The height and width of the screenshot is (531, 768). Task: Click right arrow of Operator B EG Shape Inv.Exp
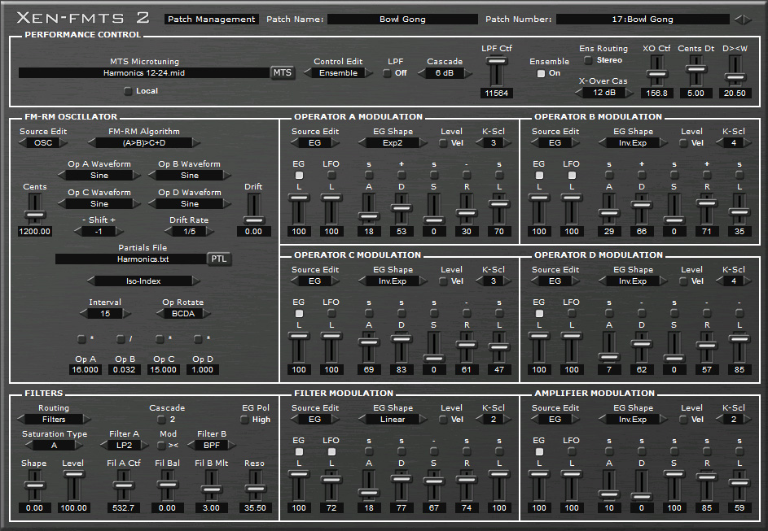[x=663, y=143]
